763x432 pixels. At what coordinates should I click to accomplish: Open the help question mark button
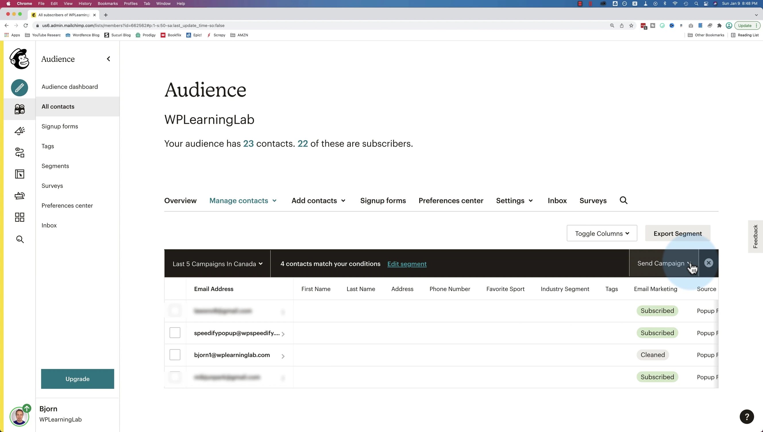pyautogui.click(x=746, y=416)
